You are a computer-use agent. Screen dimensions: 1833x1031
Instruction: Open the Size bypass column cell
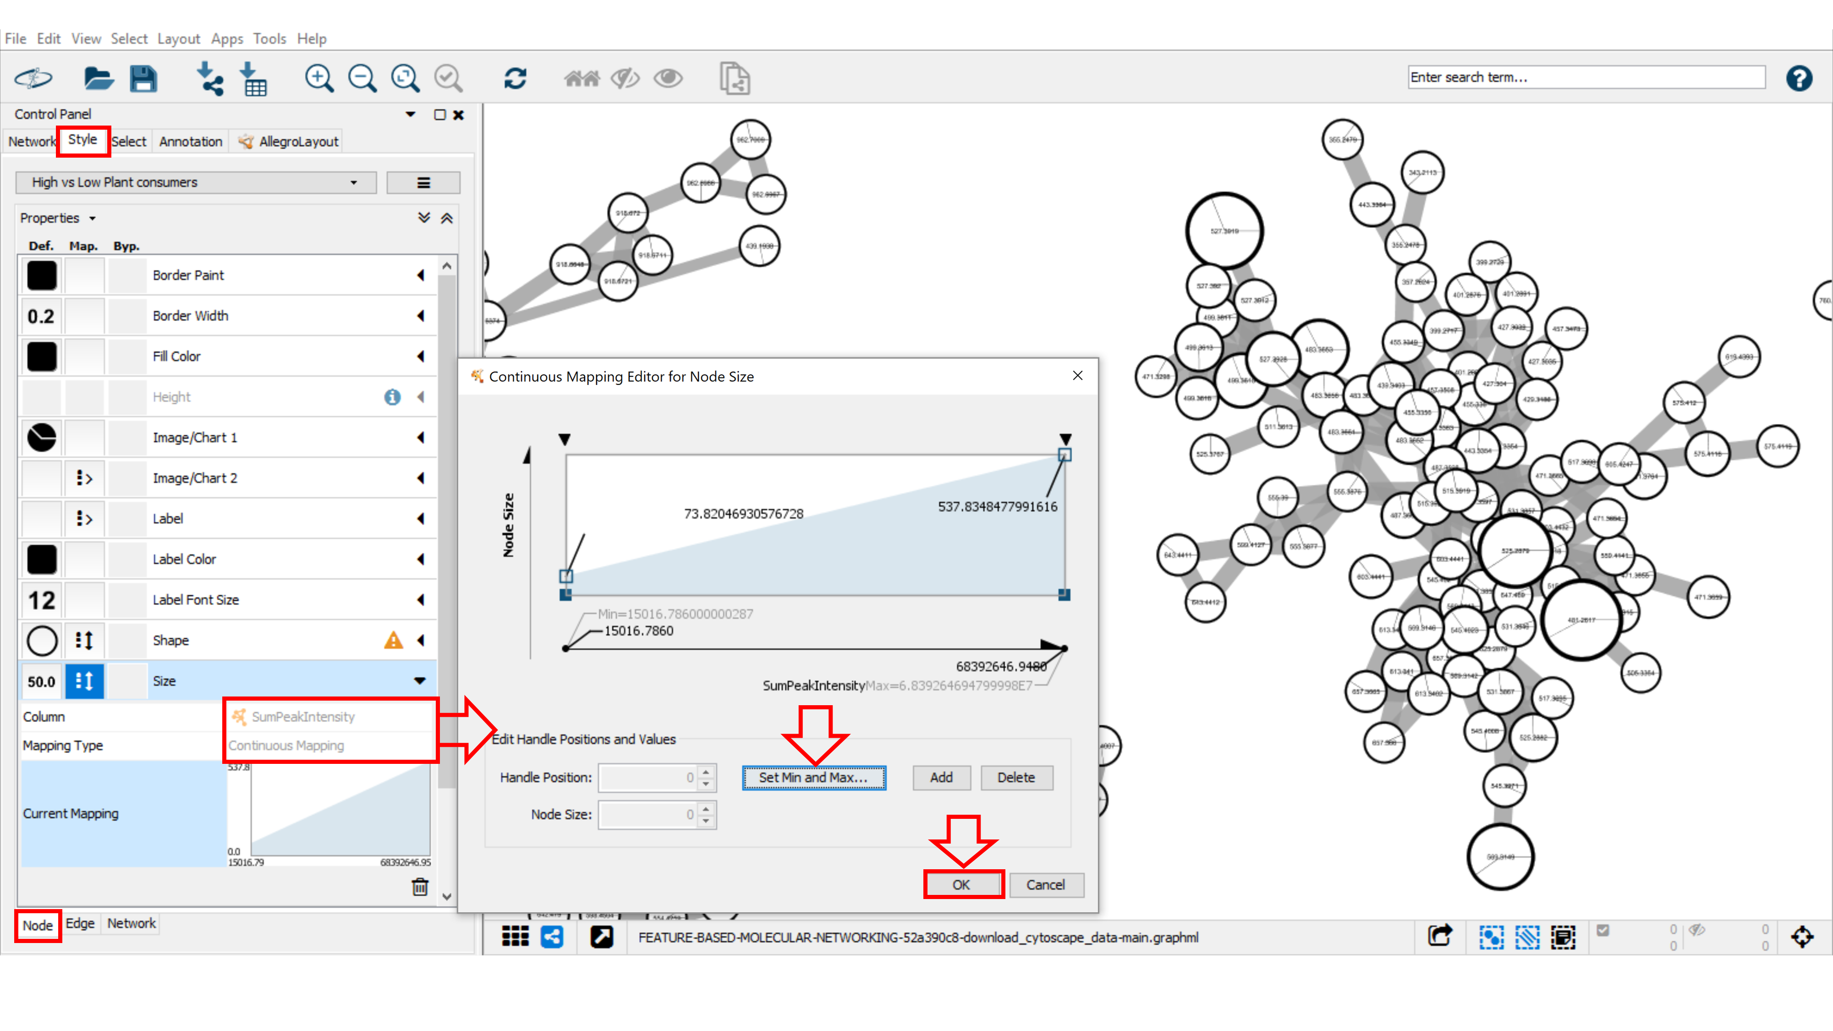pos(127,681)
